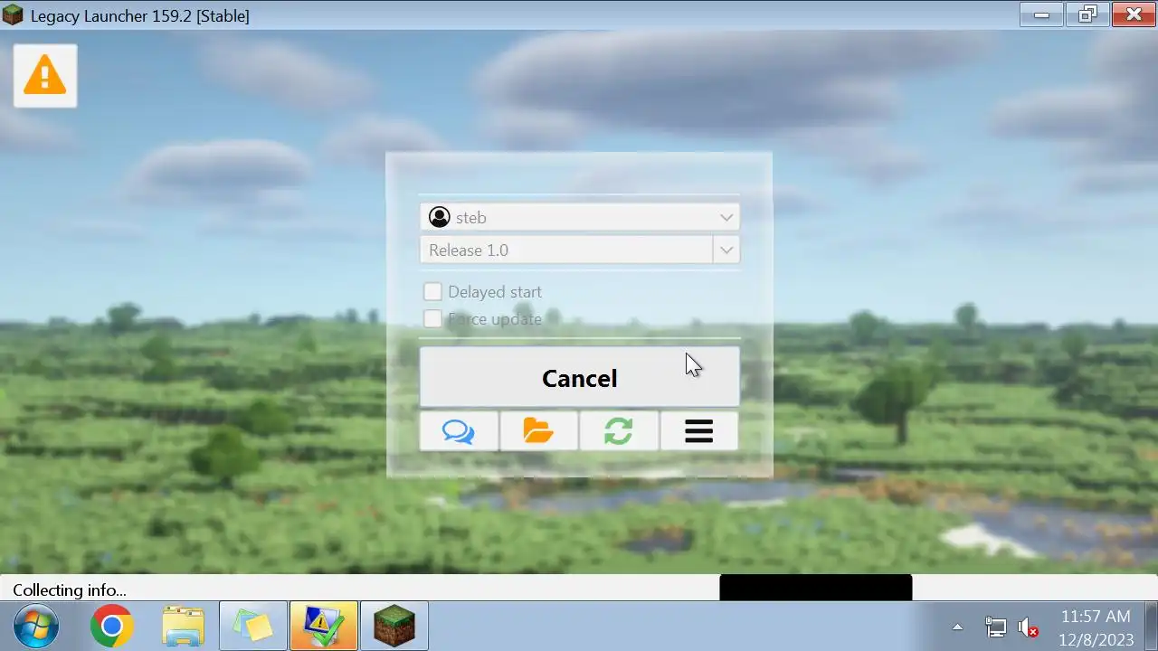Close the Legacy Launcher window
This screenshot has height=651, width=1158.
coord(1134,14)
